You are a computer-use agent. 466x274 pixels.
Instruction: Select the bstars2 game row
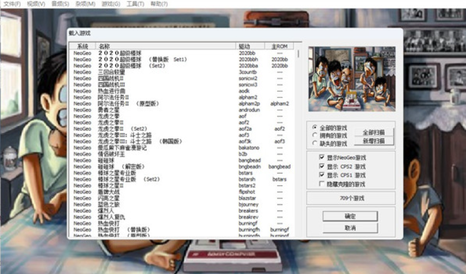pyautogui.click(x=182, y=185)
